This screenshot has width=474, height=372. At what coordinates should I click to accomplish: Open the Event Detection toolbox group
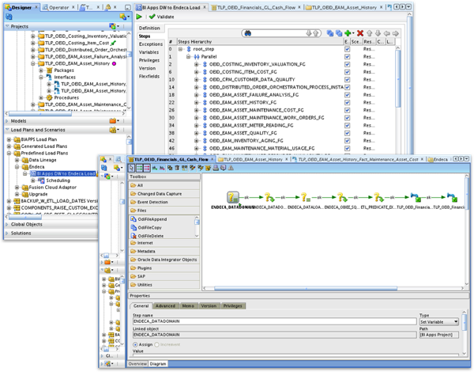tap(164, 202)
